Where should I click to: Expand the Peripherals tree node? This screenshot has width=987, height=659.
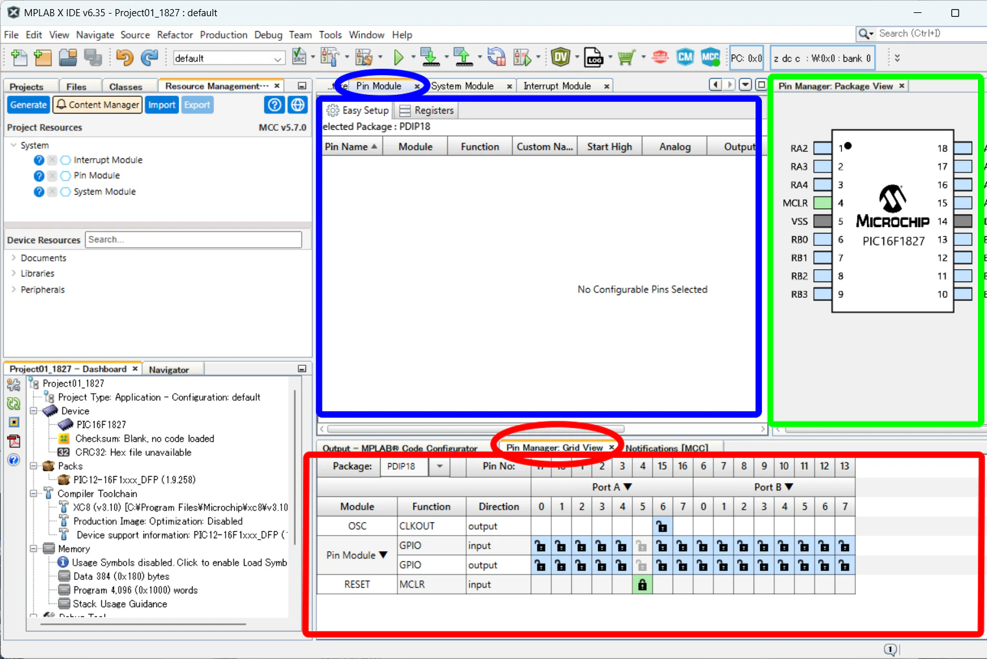[14, 289]
